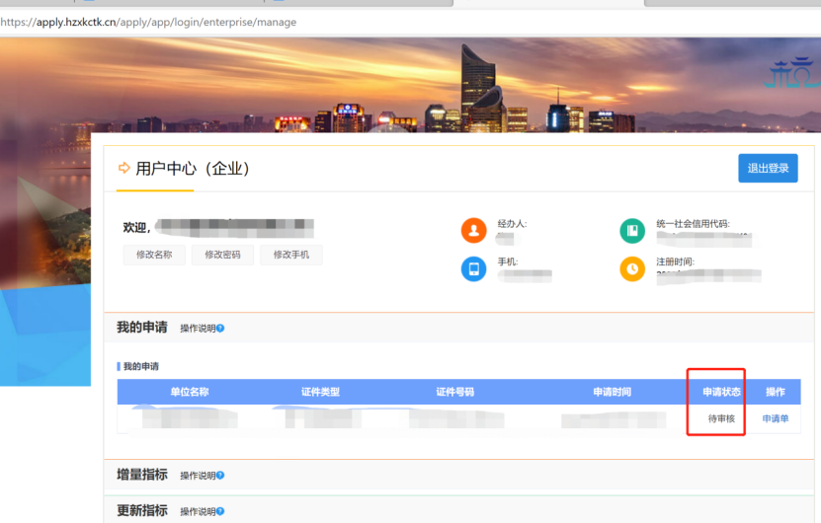Viewport: 821px width, 523px height.
Task: Click the 修改手机 button
Action: (x=291, y=255)
